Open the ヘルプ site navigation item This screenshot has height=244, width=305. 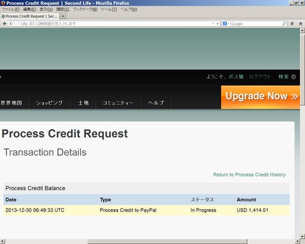click(156, 103)
